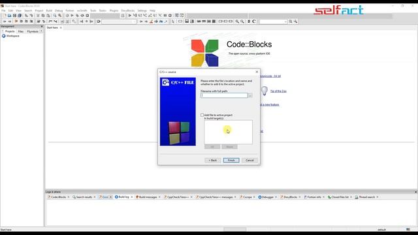The width and height of the screenshot is (418, 235).
Task: Open the Build menu
Action: [x=49, y=10]
